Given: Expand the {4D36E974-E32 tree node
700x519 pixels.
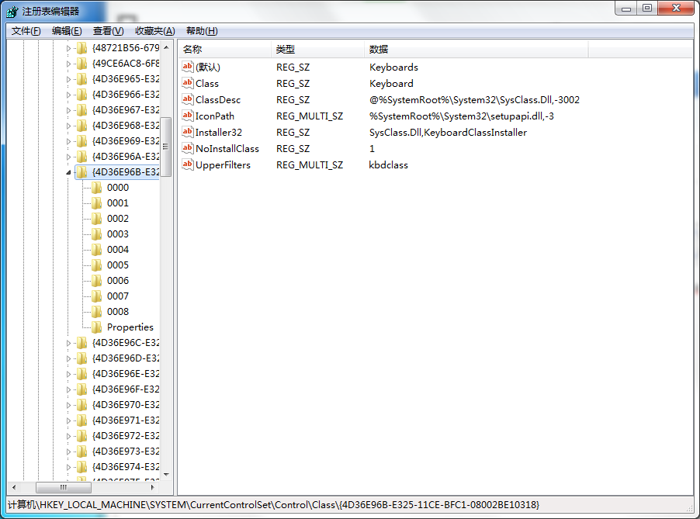Looking at the screenshot, I should [68, 467].
